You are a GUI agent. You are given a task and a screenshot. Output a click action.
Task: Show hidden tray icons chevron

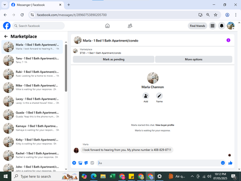(192, 177)
